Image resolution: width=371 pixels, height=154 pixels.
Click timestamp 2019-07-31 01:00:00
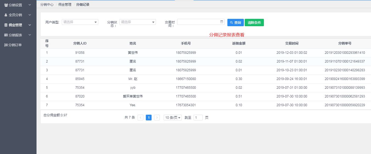(292, 88)
